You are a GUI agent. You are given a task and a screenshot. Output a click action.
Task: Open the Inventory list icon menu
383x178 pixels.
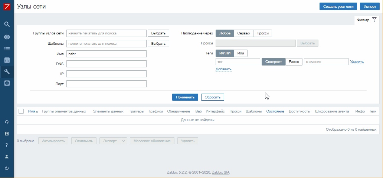(x=7, y=49)
